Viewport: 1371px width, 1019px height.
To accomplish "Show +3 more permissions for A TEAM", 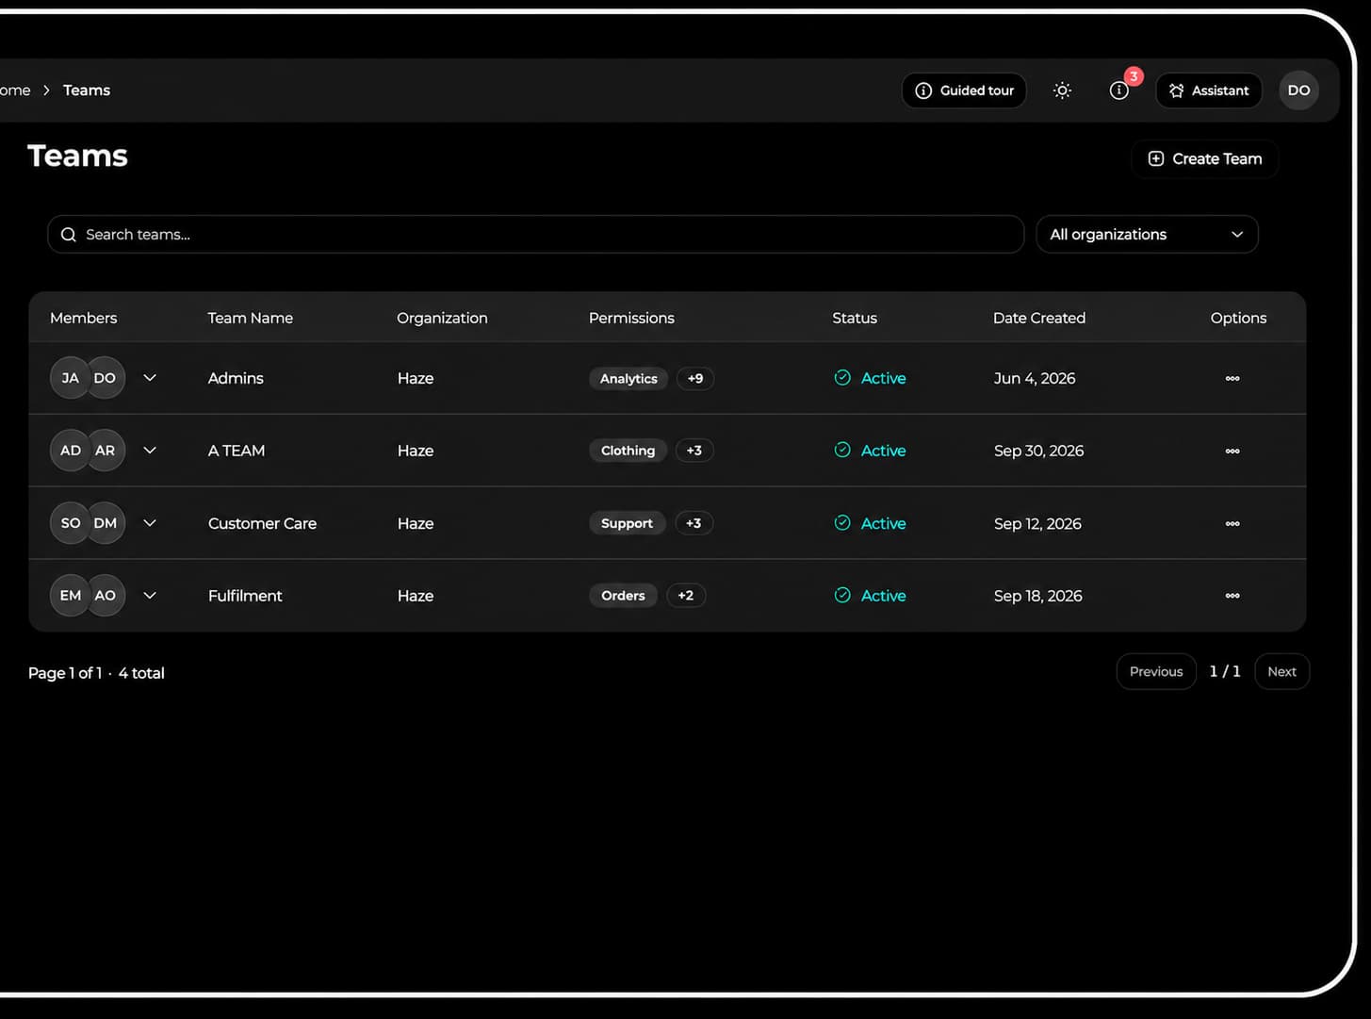I will pos(694,451).
